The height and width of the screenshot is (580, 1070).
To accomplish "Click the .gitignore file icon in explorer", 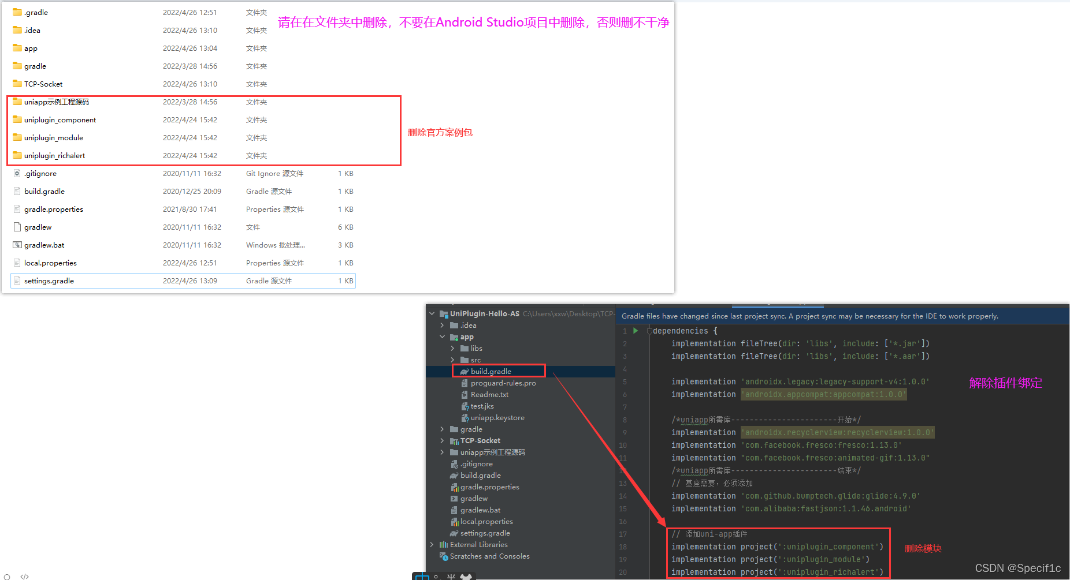I will pos(17,173).
